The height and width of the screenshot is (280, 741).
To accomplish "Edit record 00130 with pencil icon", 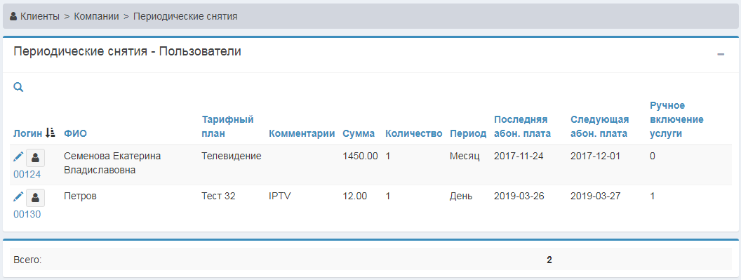I will tap(18, 196).
